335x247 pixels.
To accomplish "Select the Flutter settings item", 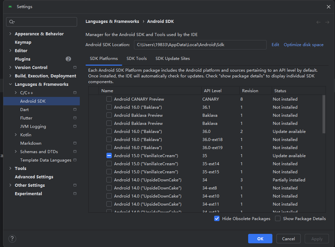I will [x=26, y=118].
